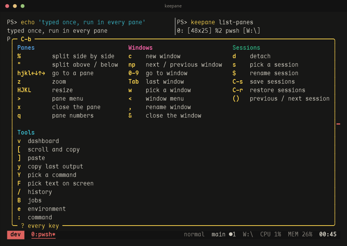Click the 'W:\' working directory in status bar
347x246 pixels.
click(x=248, y=234)
